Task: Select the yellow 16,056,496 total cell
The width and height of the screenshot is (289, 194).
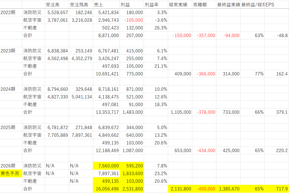Action: (106, 189)
